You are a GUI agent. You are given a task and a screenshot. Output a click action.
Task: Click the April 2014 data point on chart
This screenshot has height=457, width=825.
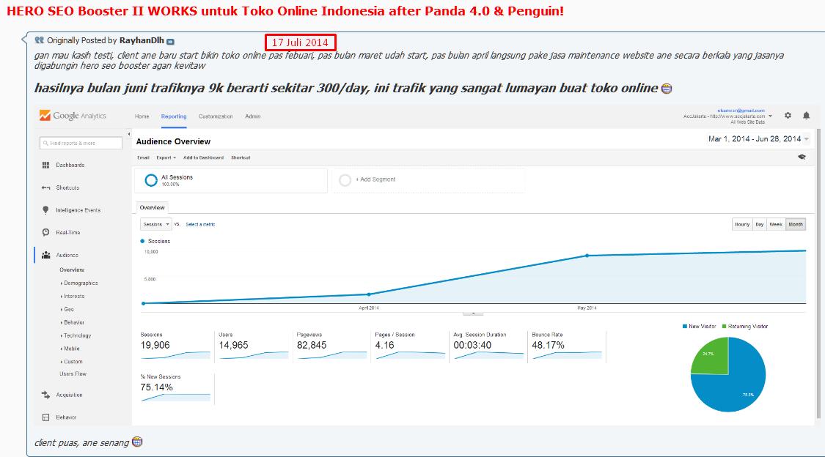[369, 294]
